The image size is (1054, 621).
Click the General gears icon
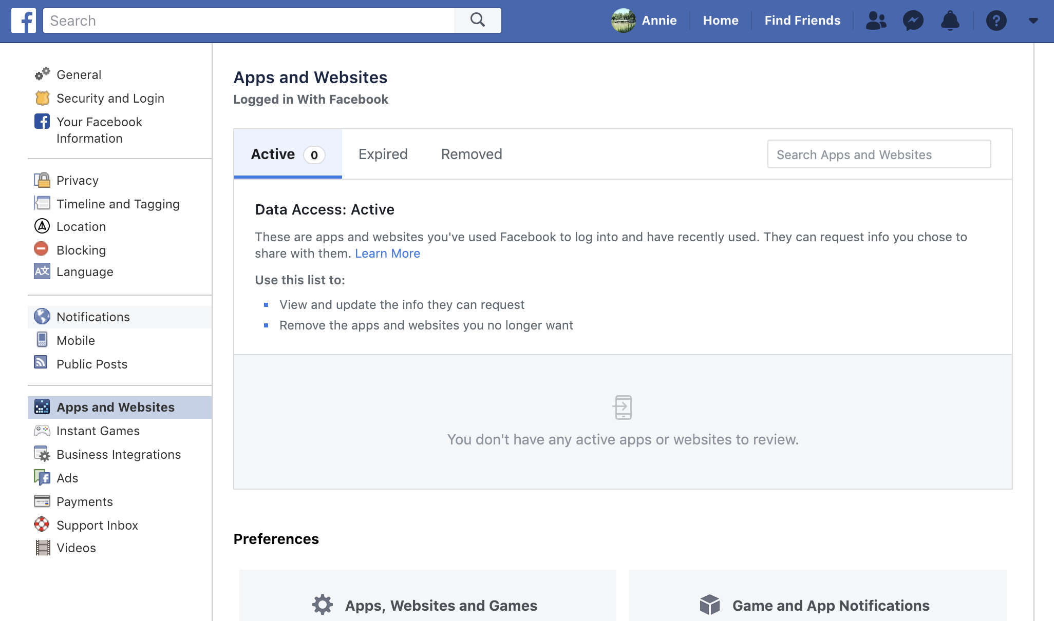click(42, 74)
